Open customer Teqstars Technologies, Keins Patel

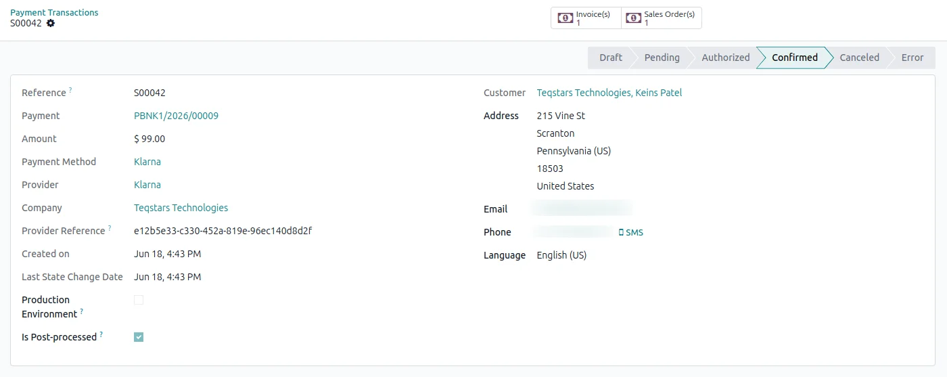(x=609, y=93)
